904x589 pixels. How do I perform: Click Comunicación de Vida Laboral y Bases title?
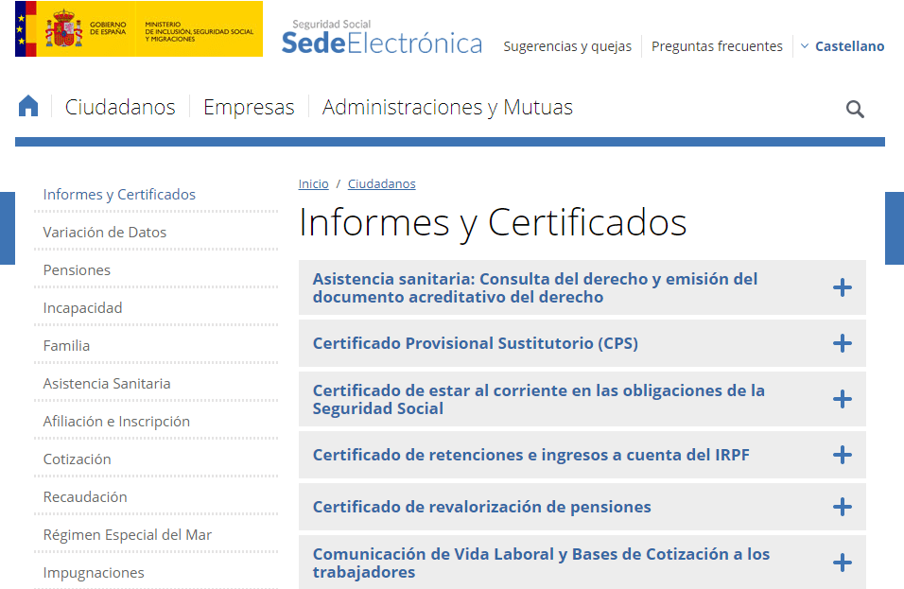point(541,563)
